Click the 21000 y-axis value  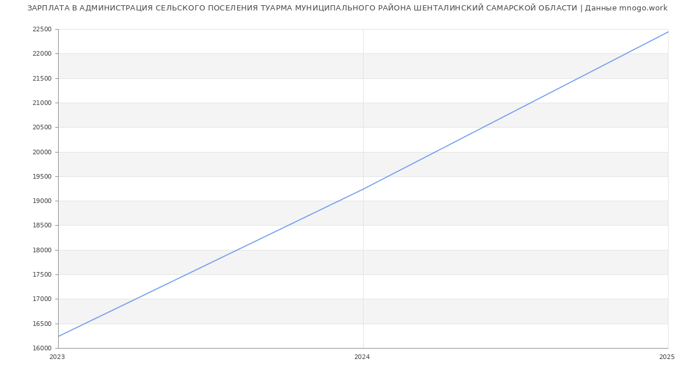(x=41, y=103)
